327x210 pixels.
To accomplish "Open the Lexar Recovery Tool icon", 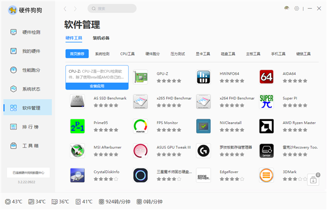I will (267, 151).
